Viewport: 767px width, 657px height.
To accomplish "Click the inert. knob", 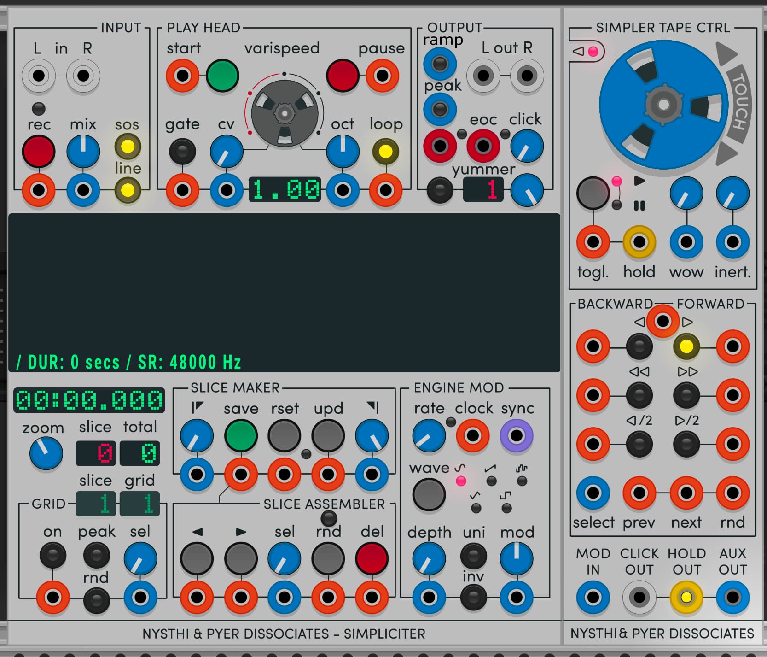I will [x=732, y=193].
